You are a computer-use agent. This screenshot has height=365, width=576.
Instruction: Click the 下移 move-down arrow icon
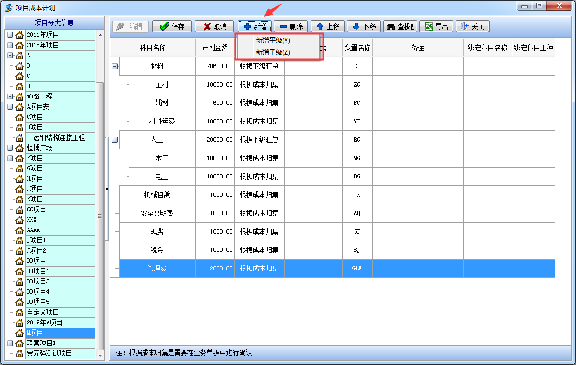coord(357,26)
